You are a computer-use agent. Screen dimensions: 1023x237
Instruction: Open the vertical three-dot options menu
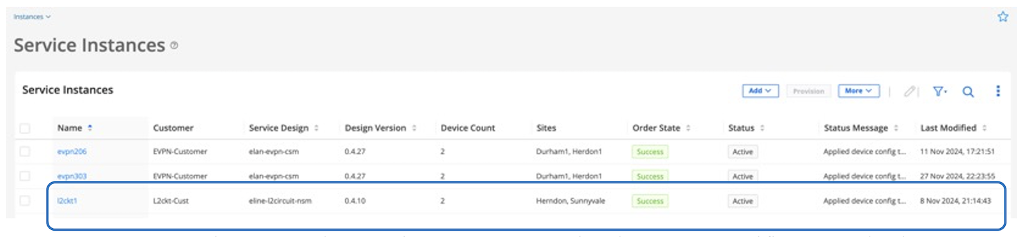(997, 91)
